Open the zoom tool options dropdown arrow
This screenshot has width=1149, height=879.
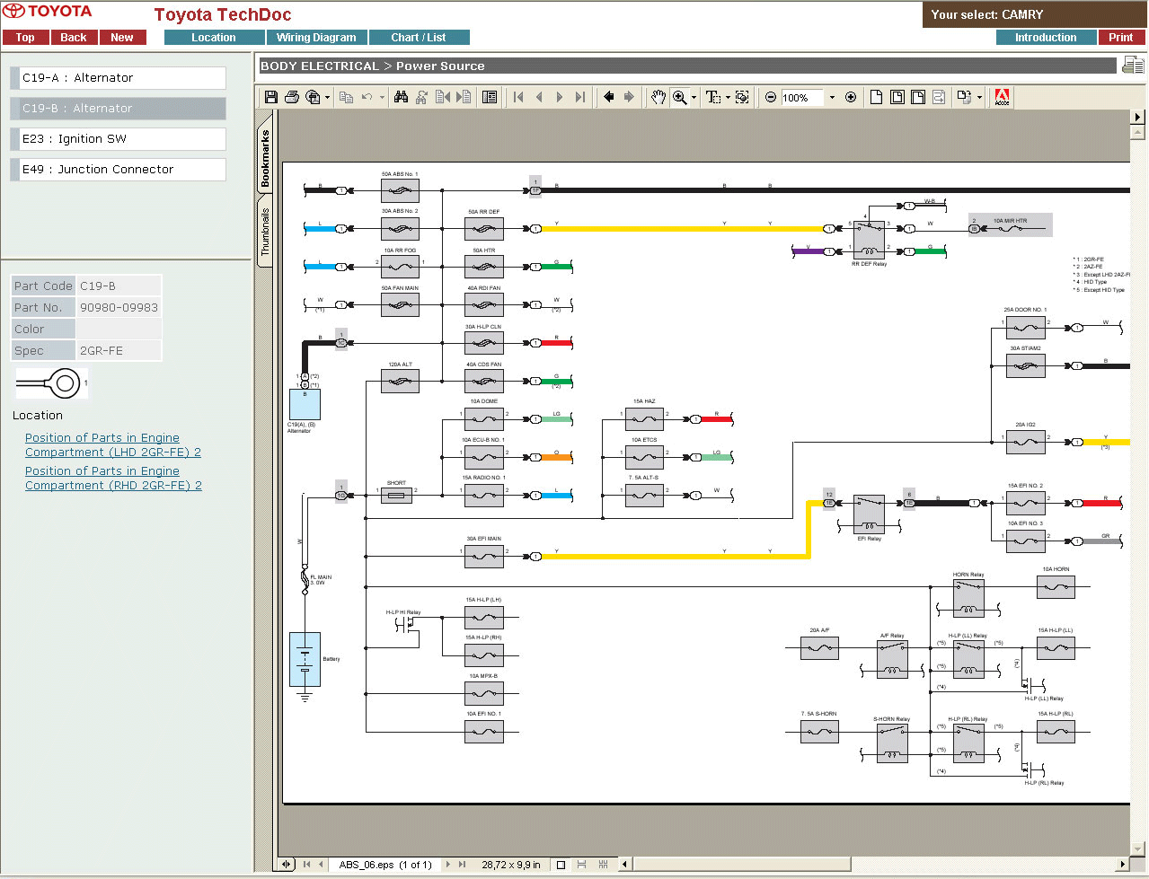point(694,97)
